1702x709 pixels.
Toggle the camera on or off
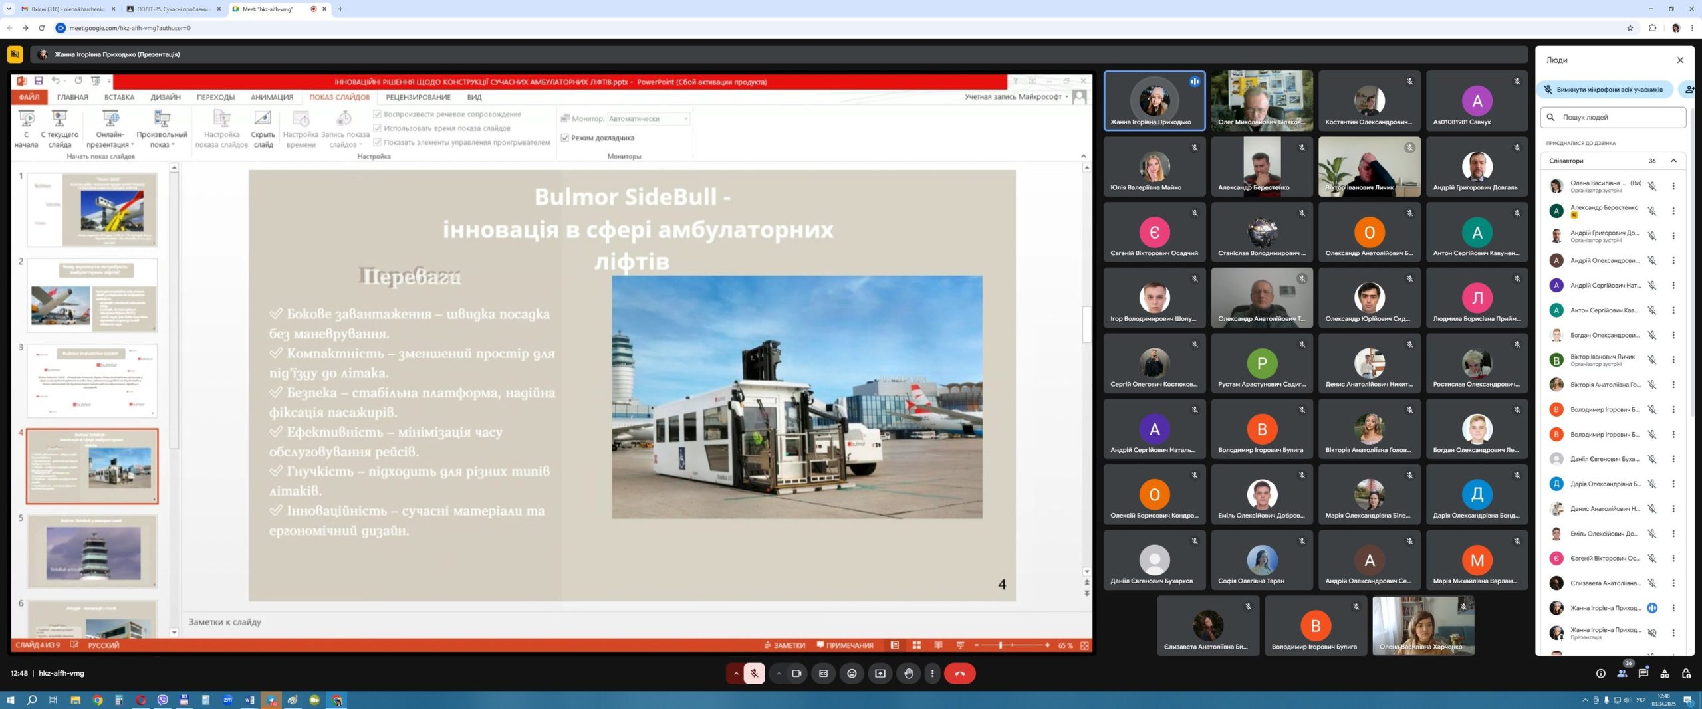pyautogui.click(x=796, y=673)
